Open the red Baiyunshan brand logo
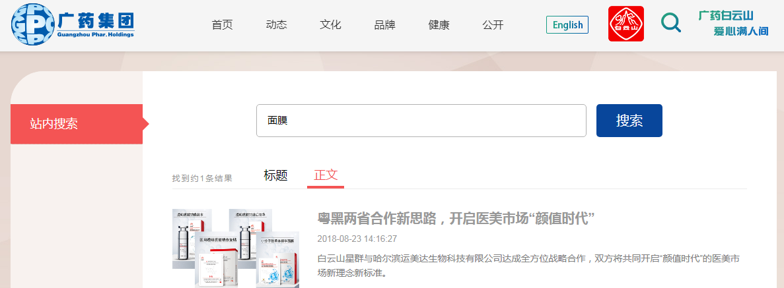This screenshot has width=784, height=288. tap(625, 24)
